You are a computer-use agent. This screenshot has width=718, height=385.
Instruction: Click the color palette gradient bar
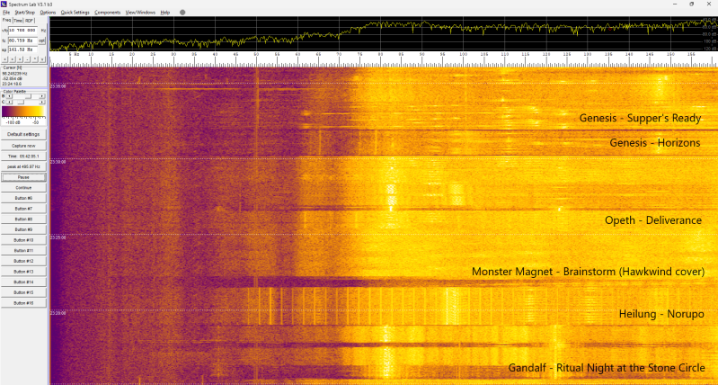[22, 112]
